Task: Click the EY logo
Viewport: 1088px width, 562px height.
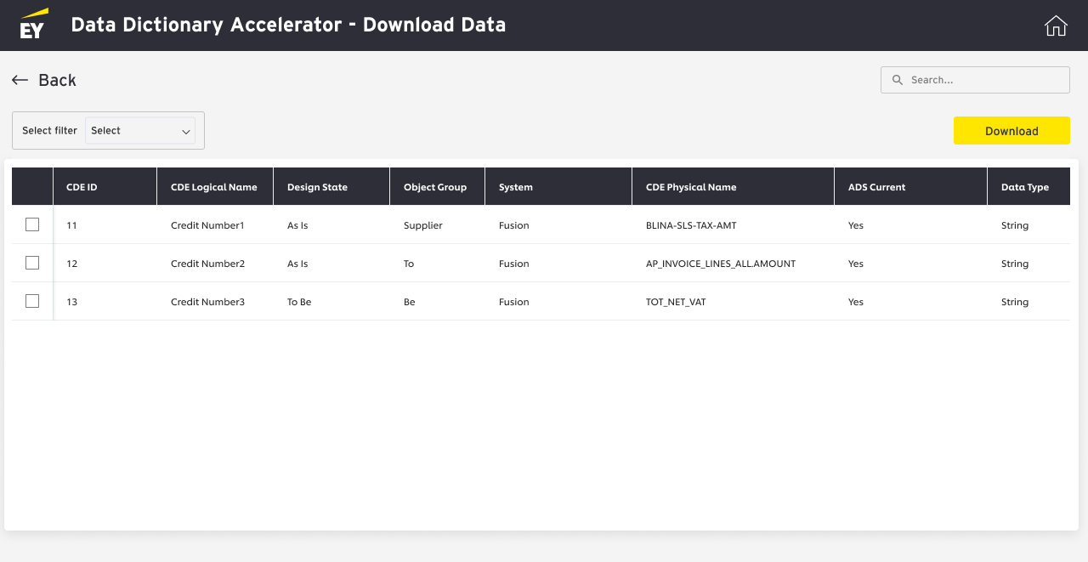Action: pos(34,26)
